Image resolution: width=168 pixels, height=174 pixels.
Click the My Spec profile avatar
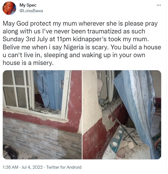(9, 8)
